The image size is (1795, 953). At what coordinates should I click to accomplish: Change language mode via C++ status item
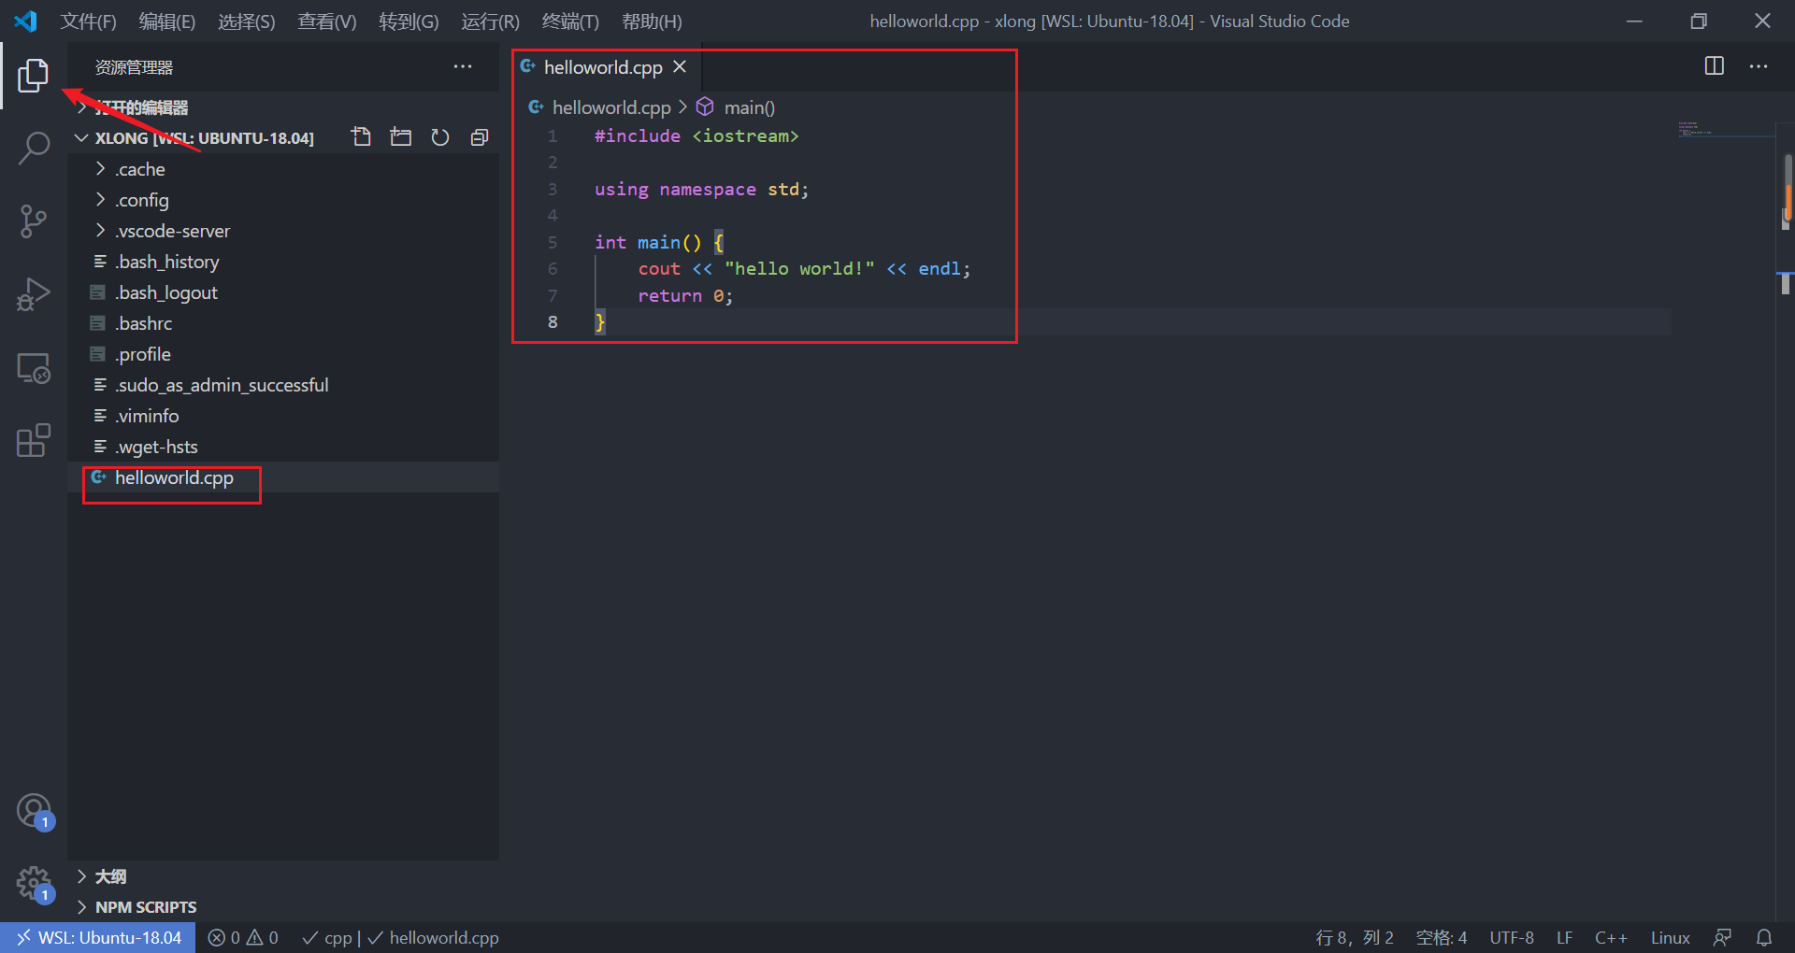click(x=1610, y=937)
